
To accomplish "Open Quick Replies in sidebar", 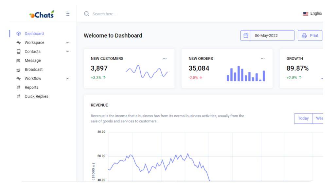I will click(x=36, y=96).
